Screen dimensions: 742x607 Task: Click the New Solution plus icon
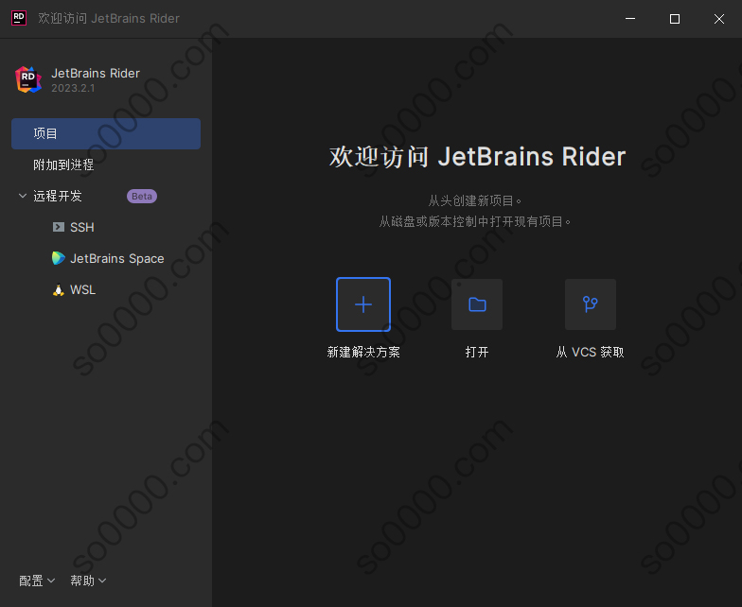click(x=363, y=304)
